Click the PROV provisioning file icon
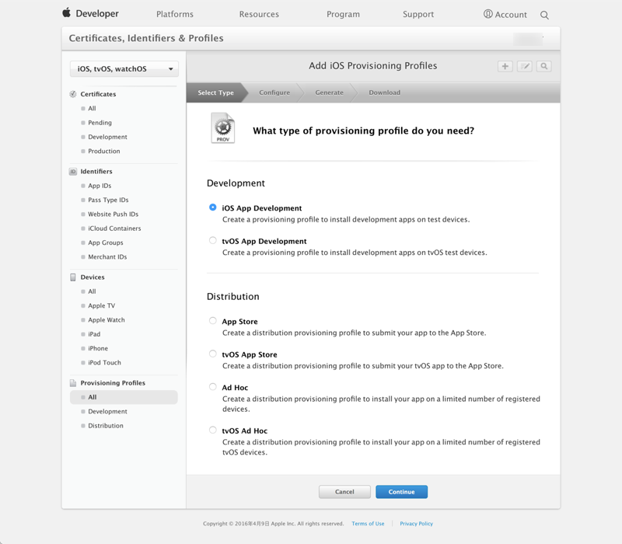Image resolution: width=622 pixels, height=544 pixels. pos(223,128)
